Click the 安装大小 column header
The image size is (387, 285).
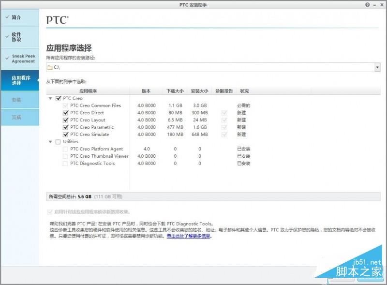[199, 91]
